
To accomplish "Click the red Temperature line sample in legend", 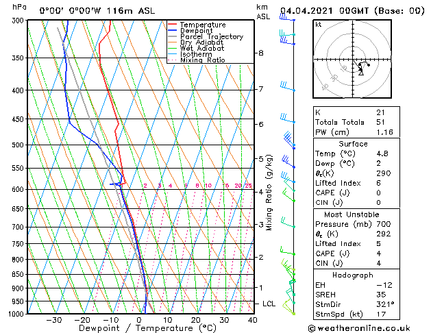I will (173, 25).
